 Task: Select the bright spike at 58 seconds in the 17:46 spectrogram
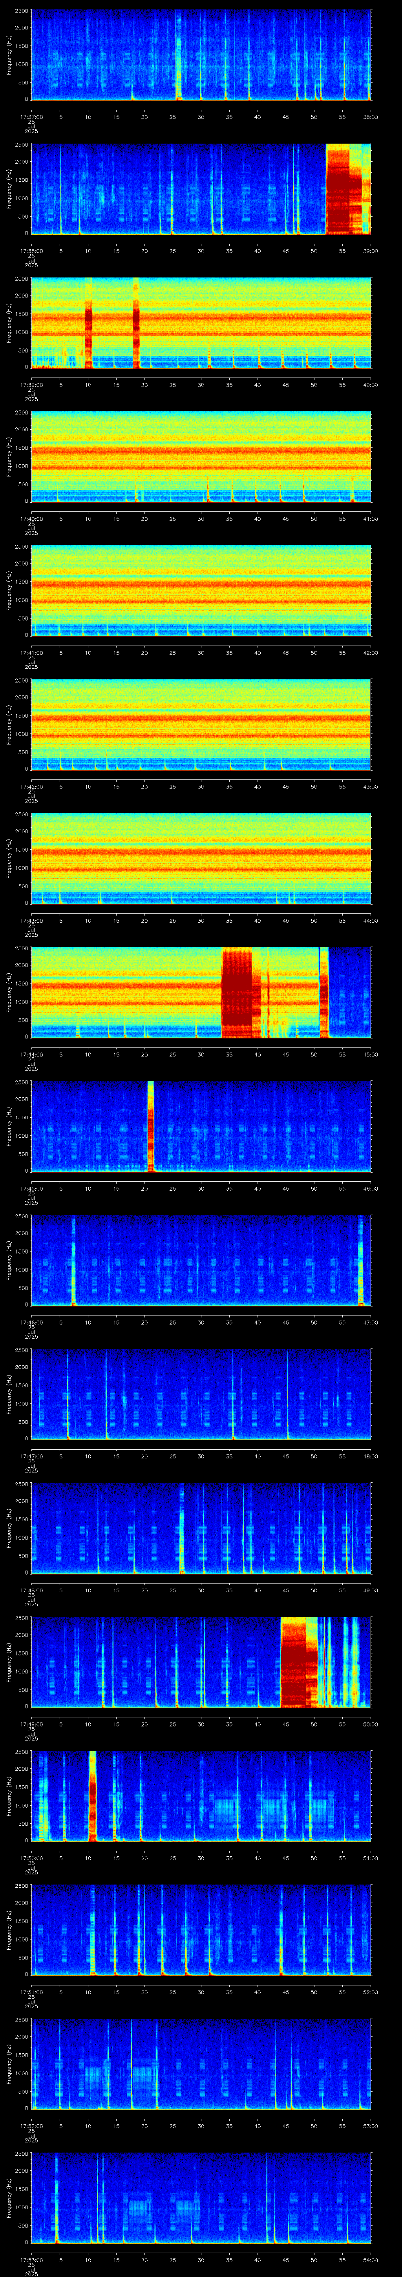tap(360, 1261)
